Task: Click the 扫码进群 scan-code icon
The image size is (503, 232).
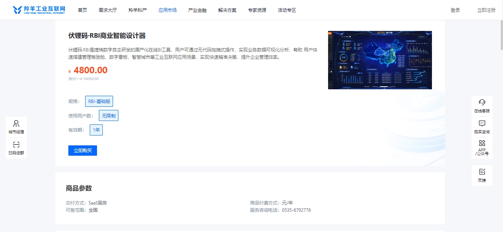Action: [16, 148]
